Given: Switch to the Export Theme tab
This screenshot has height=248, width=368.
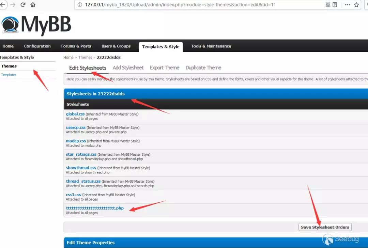Looking at the screenshot, I should click(165, 68).
